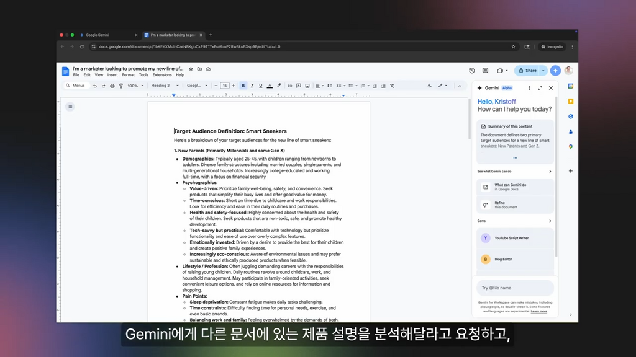Open the Blog Editor gem
The image size is (636, 357).
click(515, 259)
